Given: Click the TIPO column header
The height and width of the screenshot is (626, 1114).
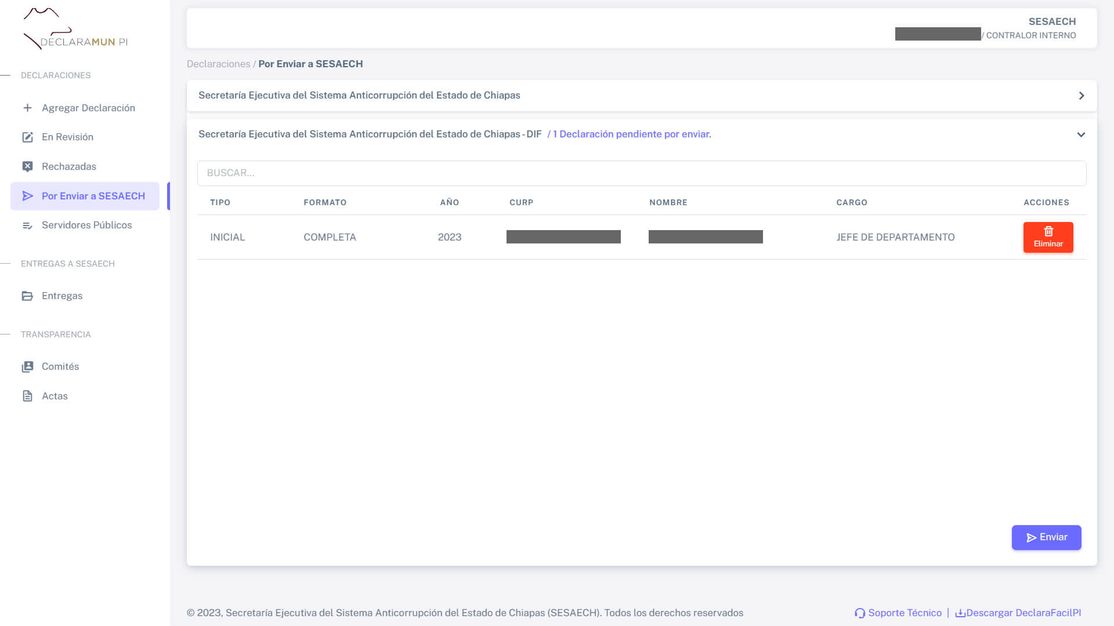Looking at the screenshot, I should tap(220, 203).
